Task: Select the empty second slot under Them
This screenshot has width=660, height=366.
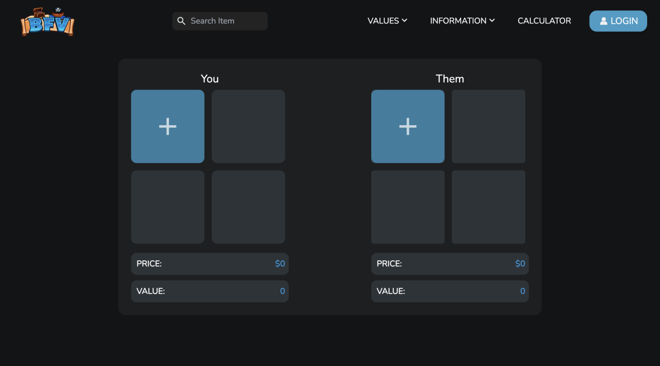Action: 488,126
